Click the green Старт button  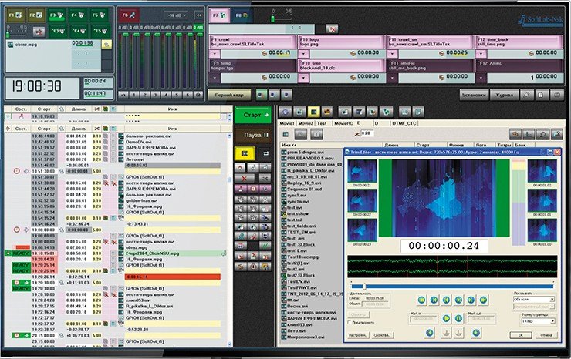point(253,116)
